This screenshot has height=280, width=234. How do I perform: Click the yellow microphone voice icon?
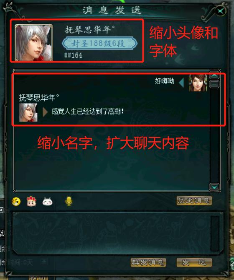coord(69,202)
